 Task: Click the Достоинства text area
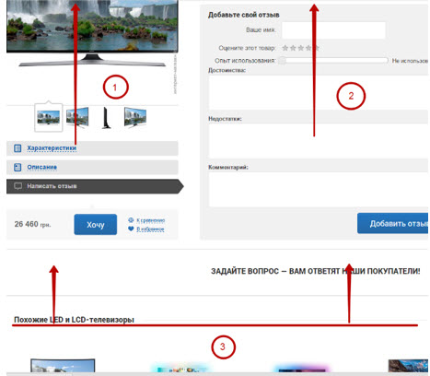319,92
